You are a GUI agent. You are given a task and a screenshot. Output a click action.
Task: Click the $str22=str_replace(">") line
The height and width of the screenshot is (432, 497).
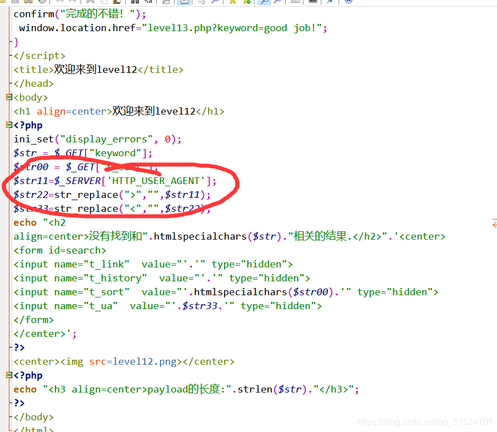(x=112, y=195)
